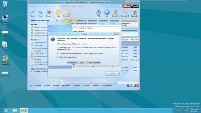Click the volume icon in system tray
Viewport: 201px width, 113px height.
pos(180,110)
